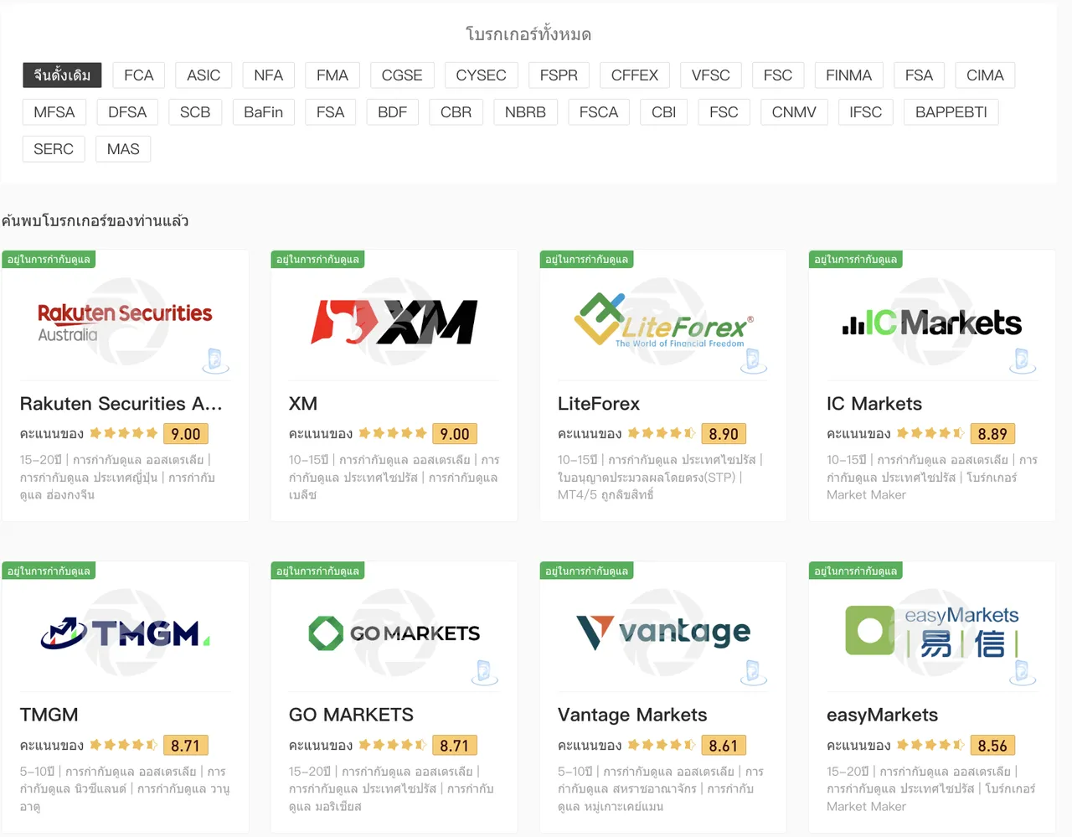Filter brokers by SCB
Viewport: 1072px width, 837px height.
click(x=195, y=112)
